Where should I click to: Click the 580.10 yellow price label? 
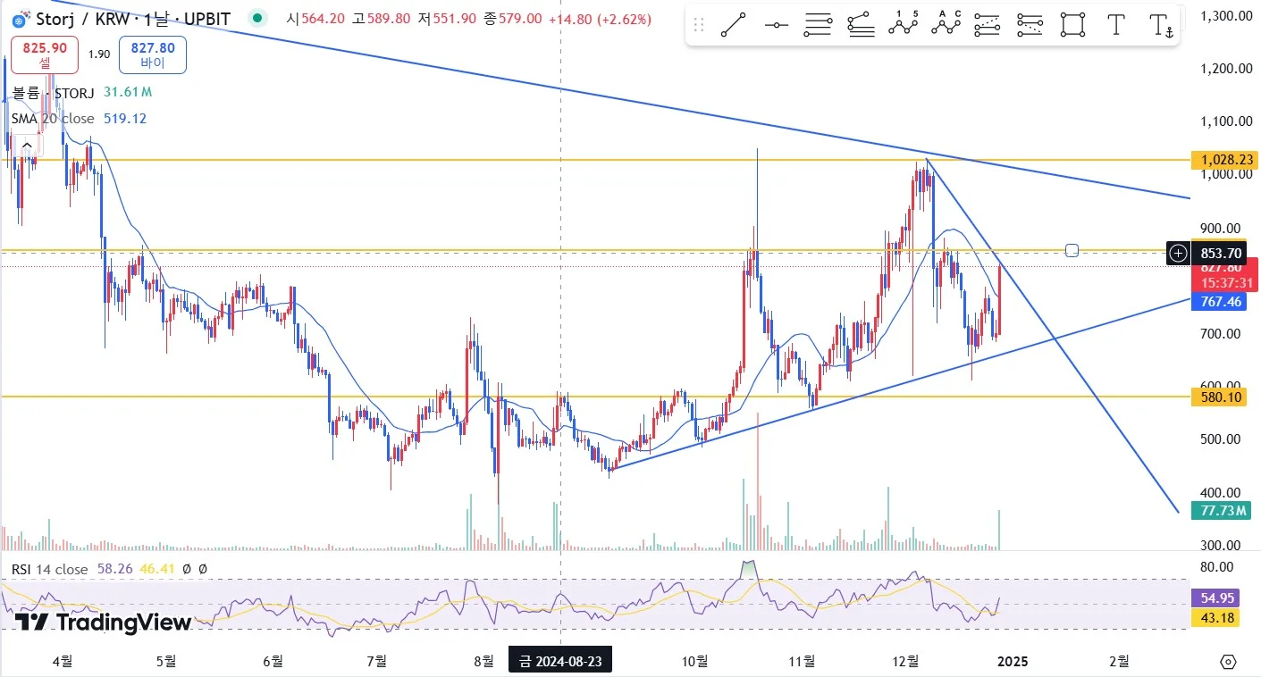click(1218, 397)
